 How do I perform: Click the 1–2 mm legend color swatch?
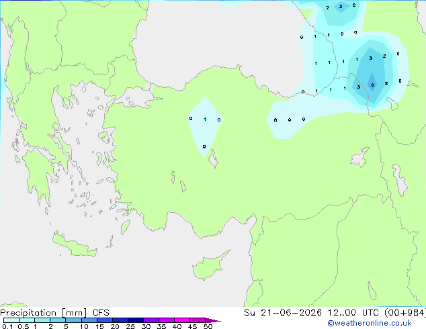[42, 320]
